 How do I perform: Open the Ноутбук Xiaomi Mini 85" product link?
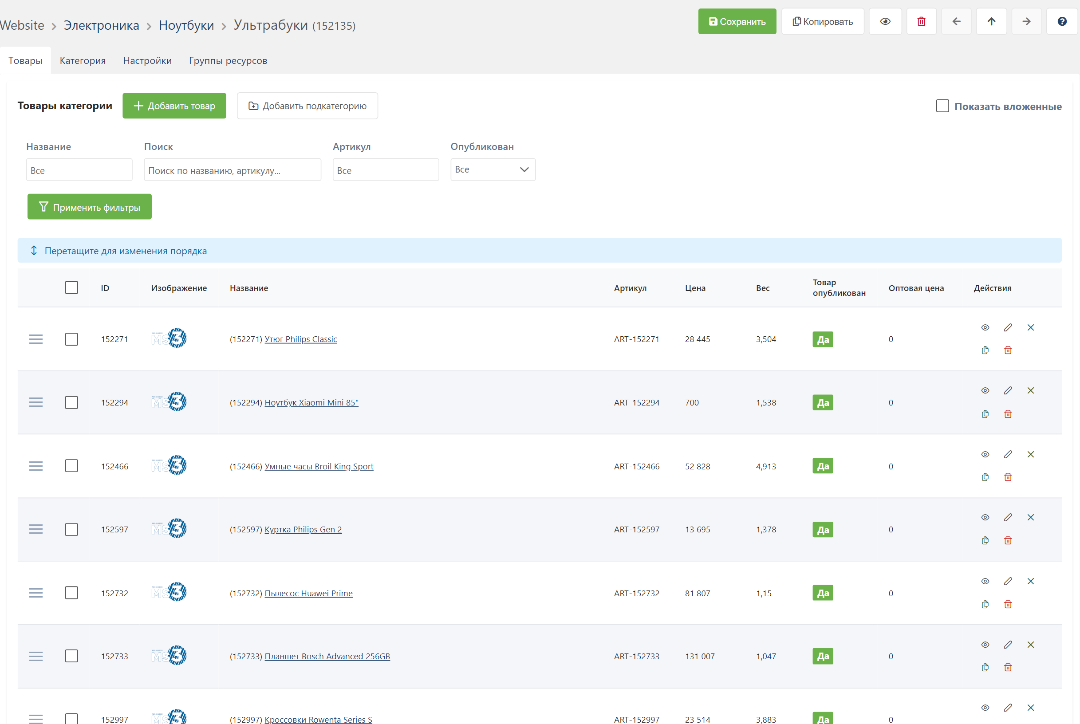(x=311, y=403)
